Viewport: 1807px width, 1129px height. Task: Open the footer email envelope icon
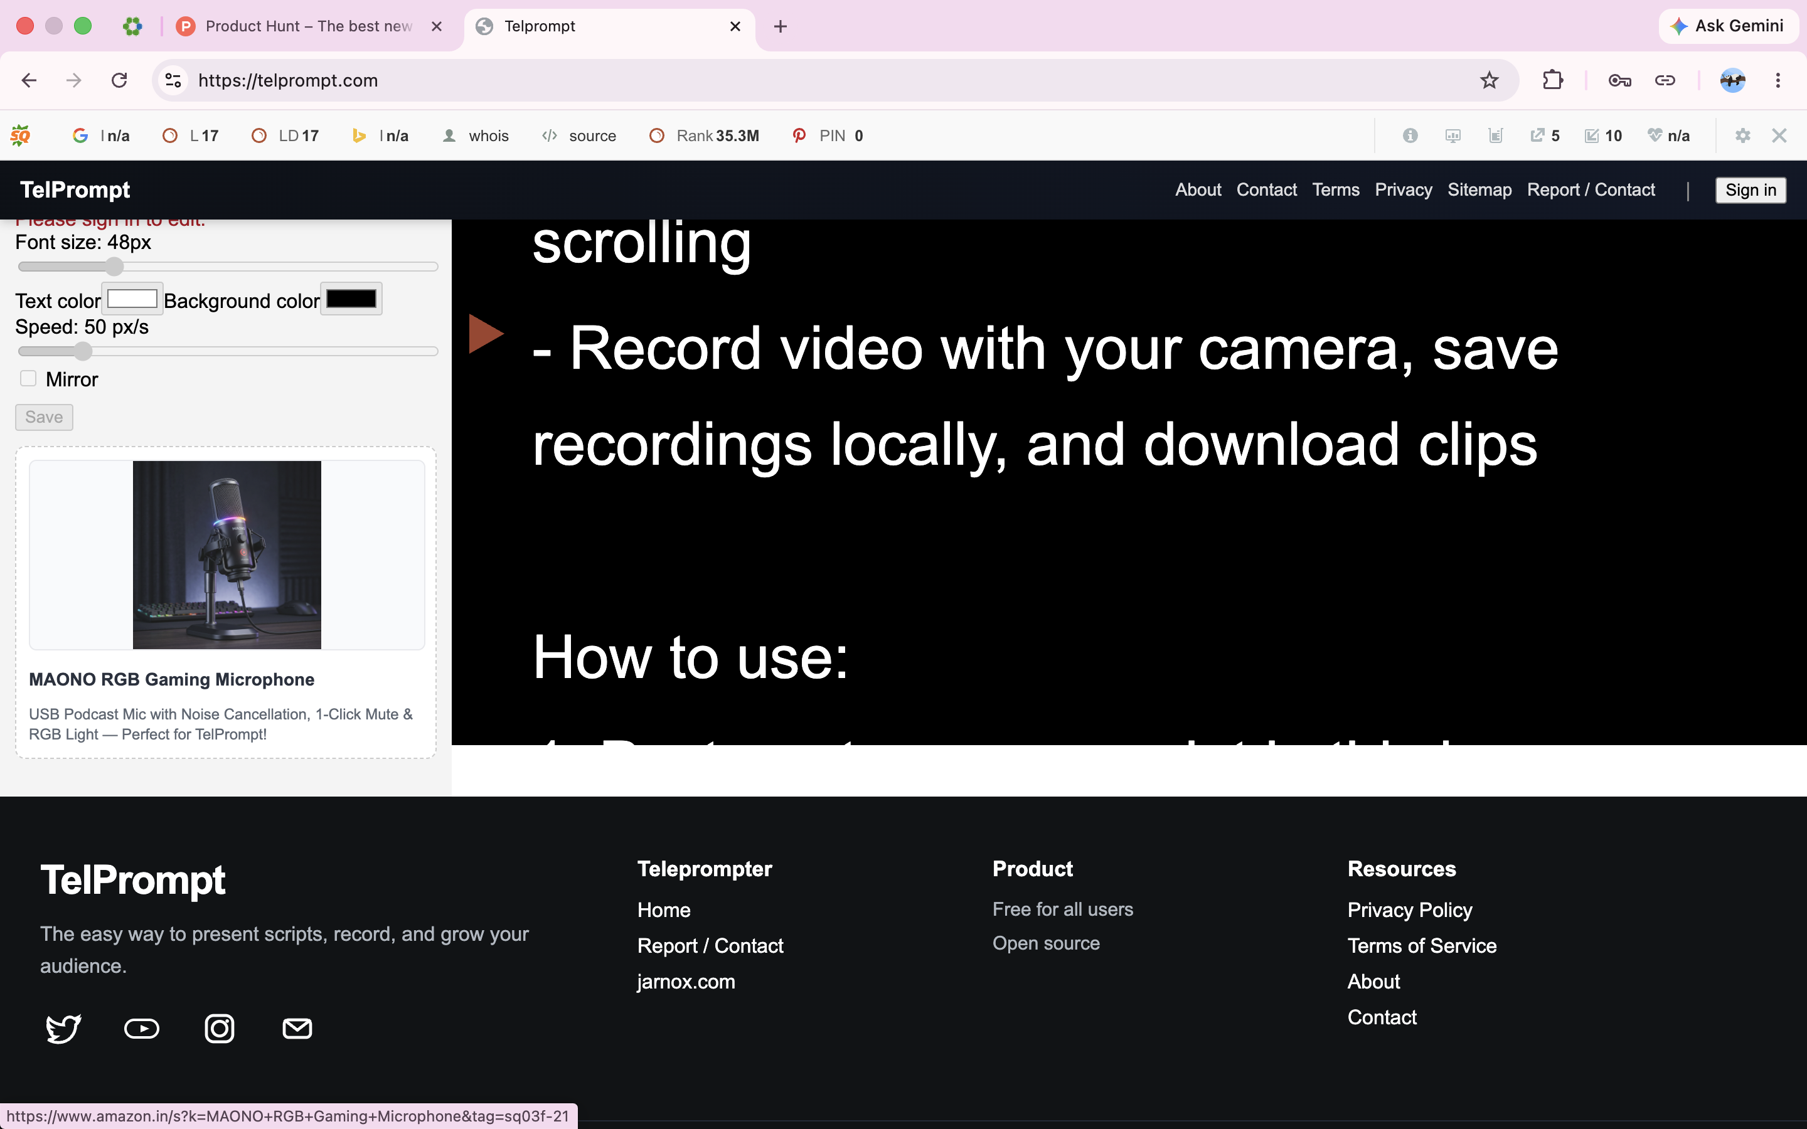click(297, 1028)
